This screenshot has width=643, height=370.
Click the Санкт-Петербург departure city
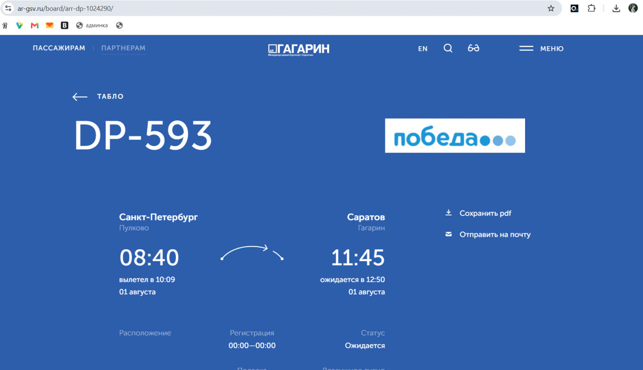158,217
